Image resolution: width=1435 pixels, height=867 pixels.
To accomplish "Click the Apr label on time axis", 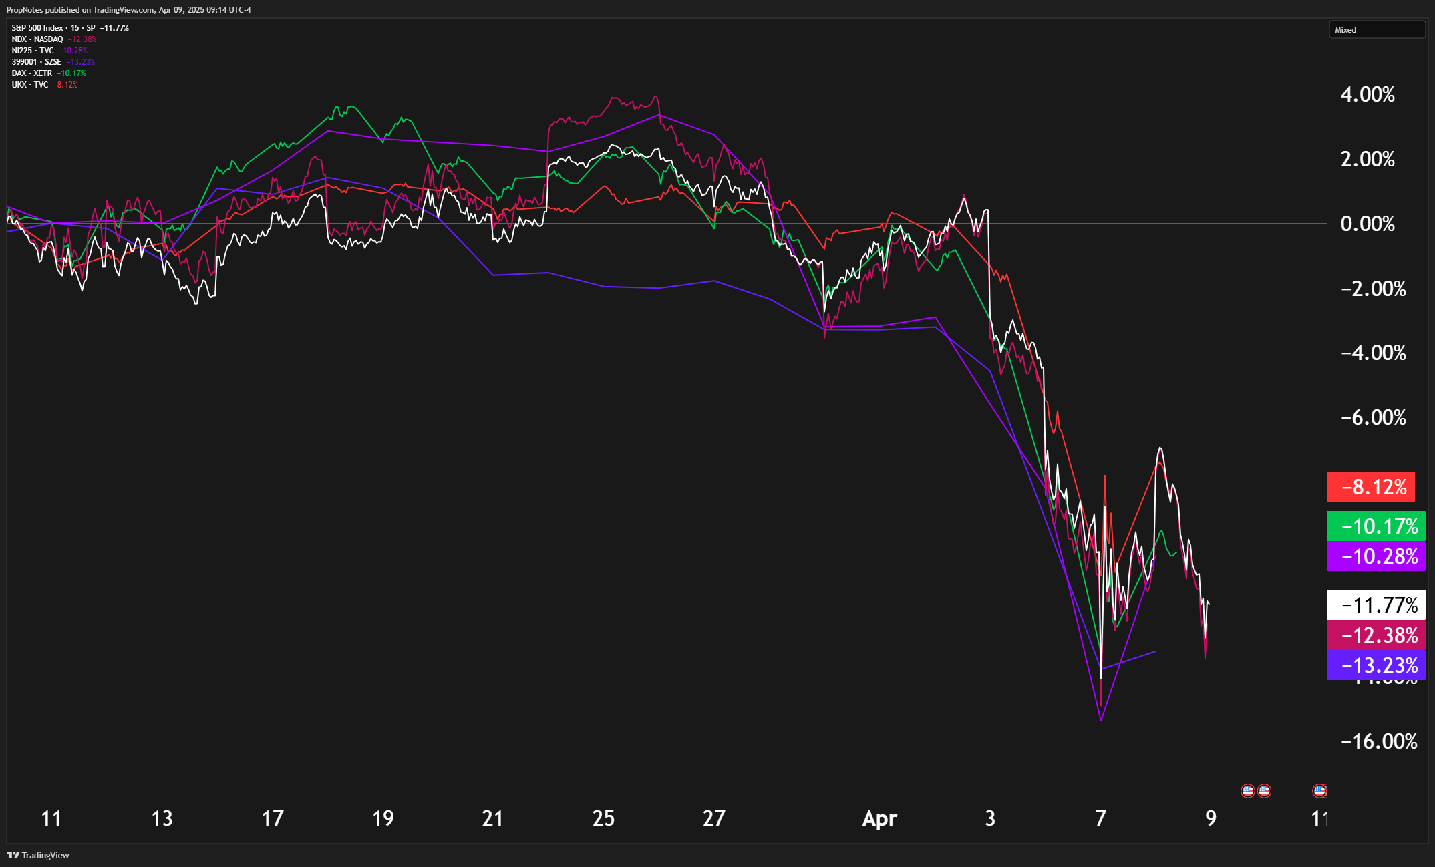I will click(879, 818).
